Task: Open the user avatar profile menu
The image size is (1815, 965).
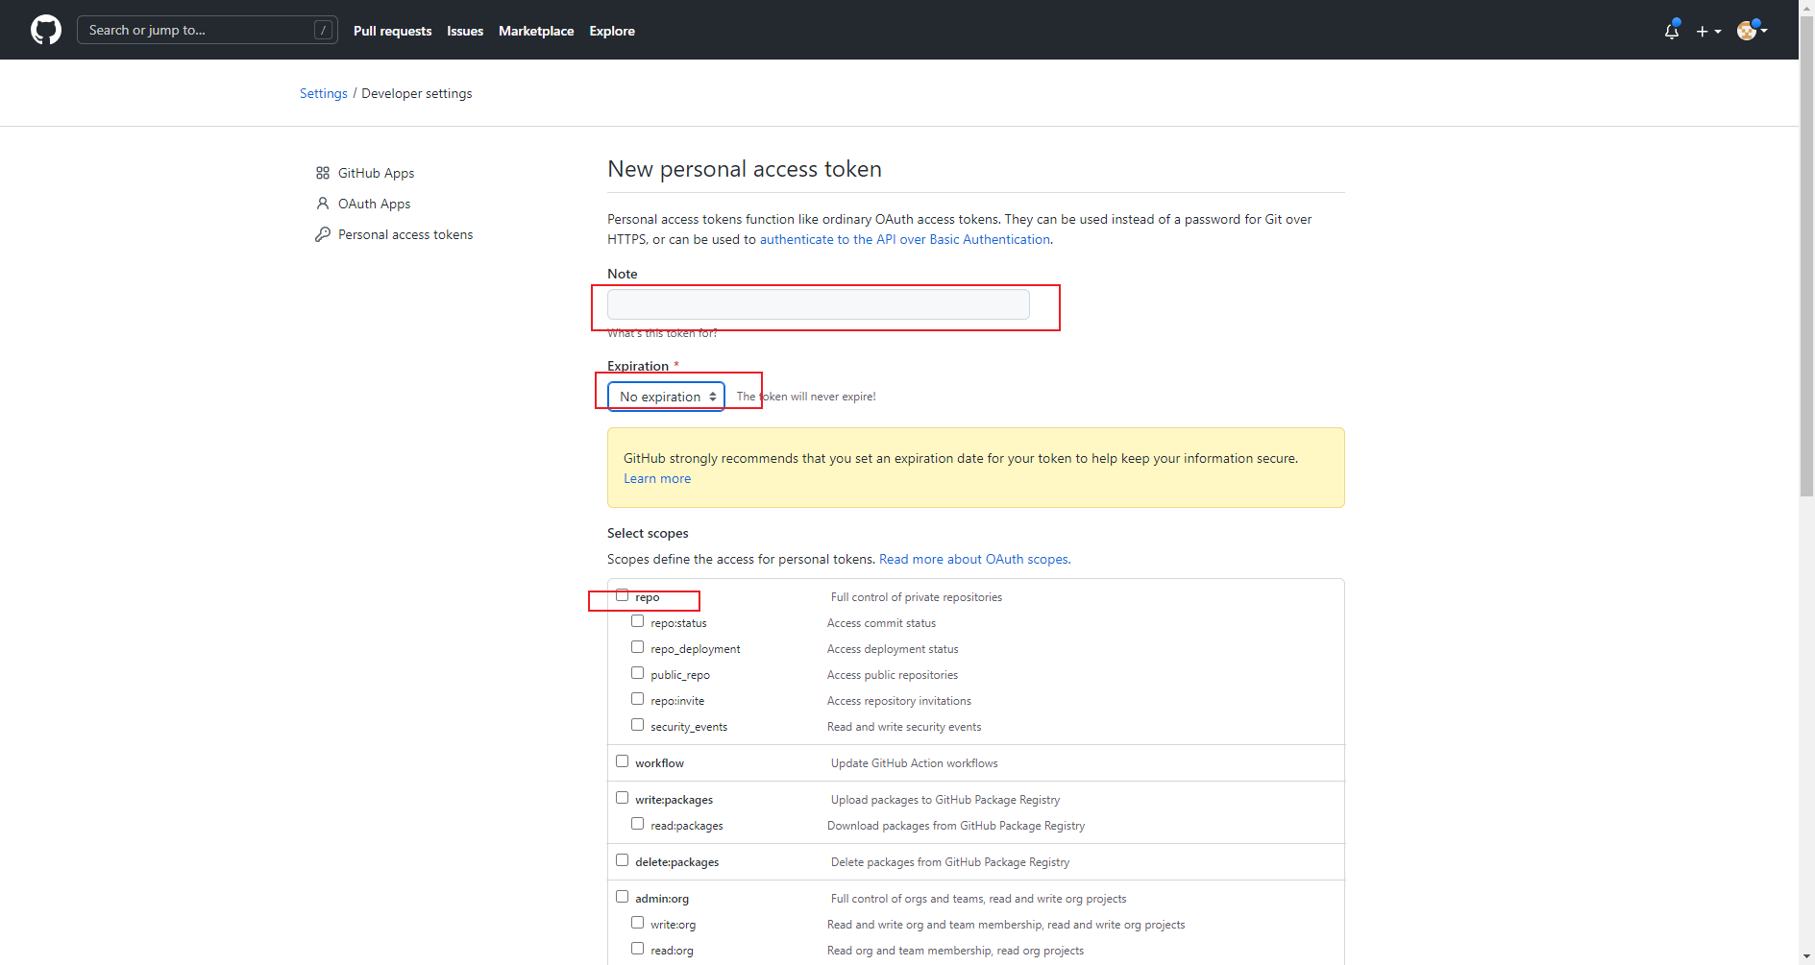Action: 1752,31
